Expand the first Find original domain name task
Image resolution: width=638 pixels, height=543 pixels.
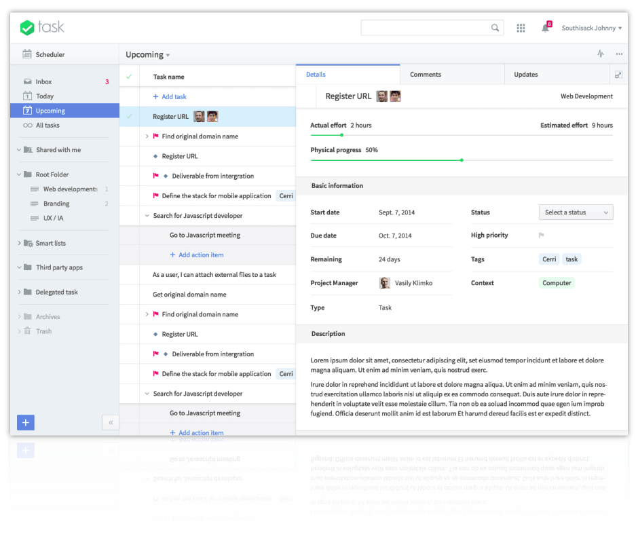147,136
